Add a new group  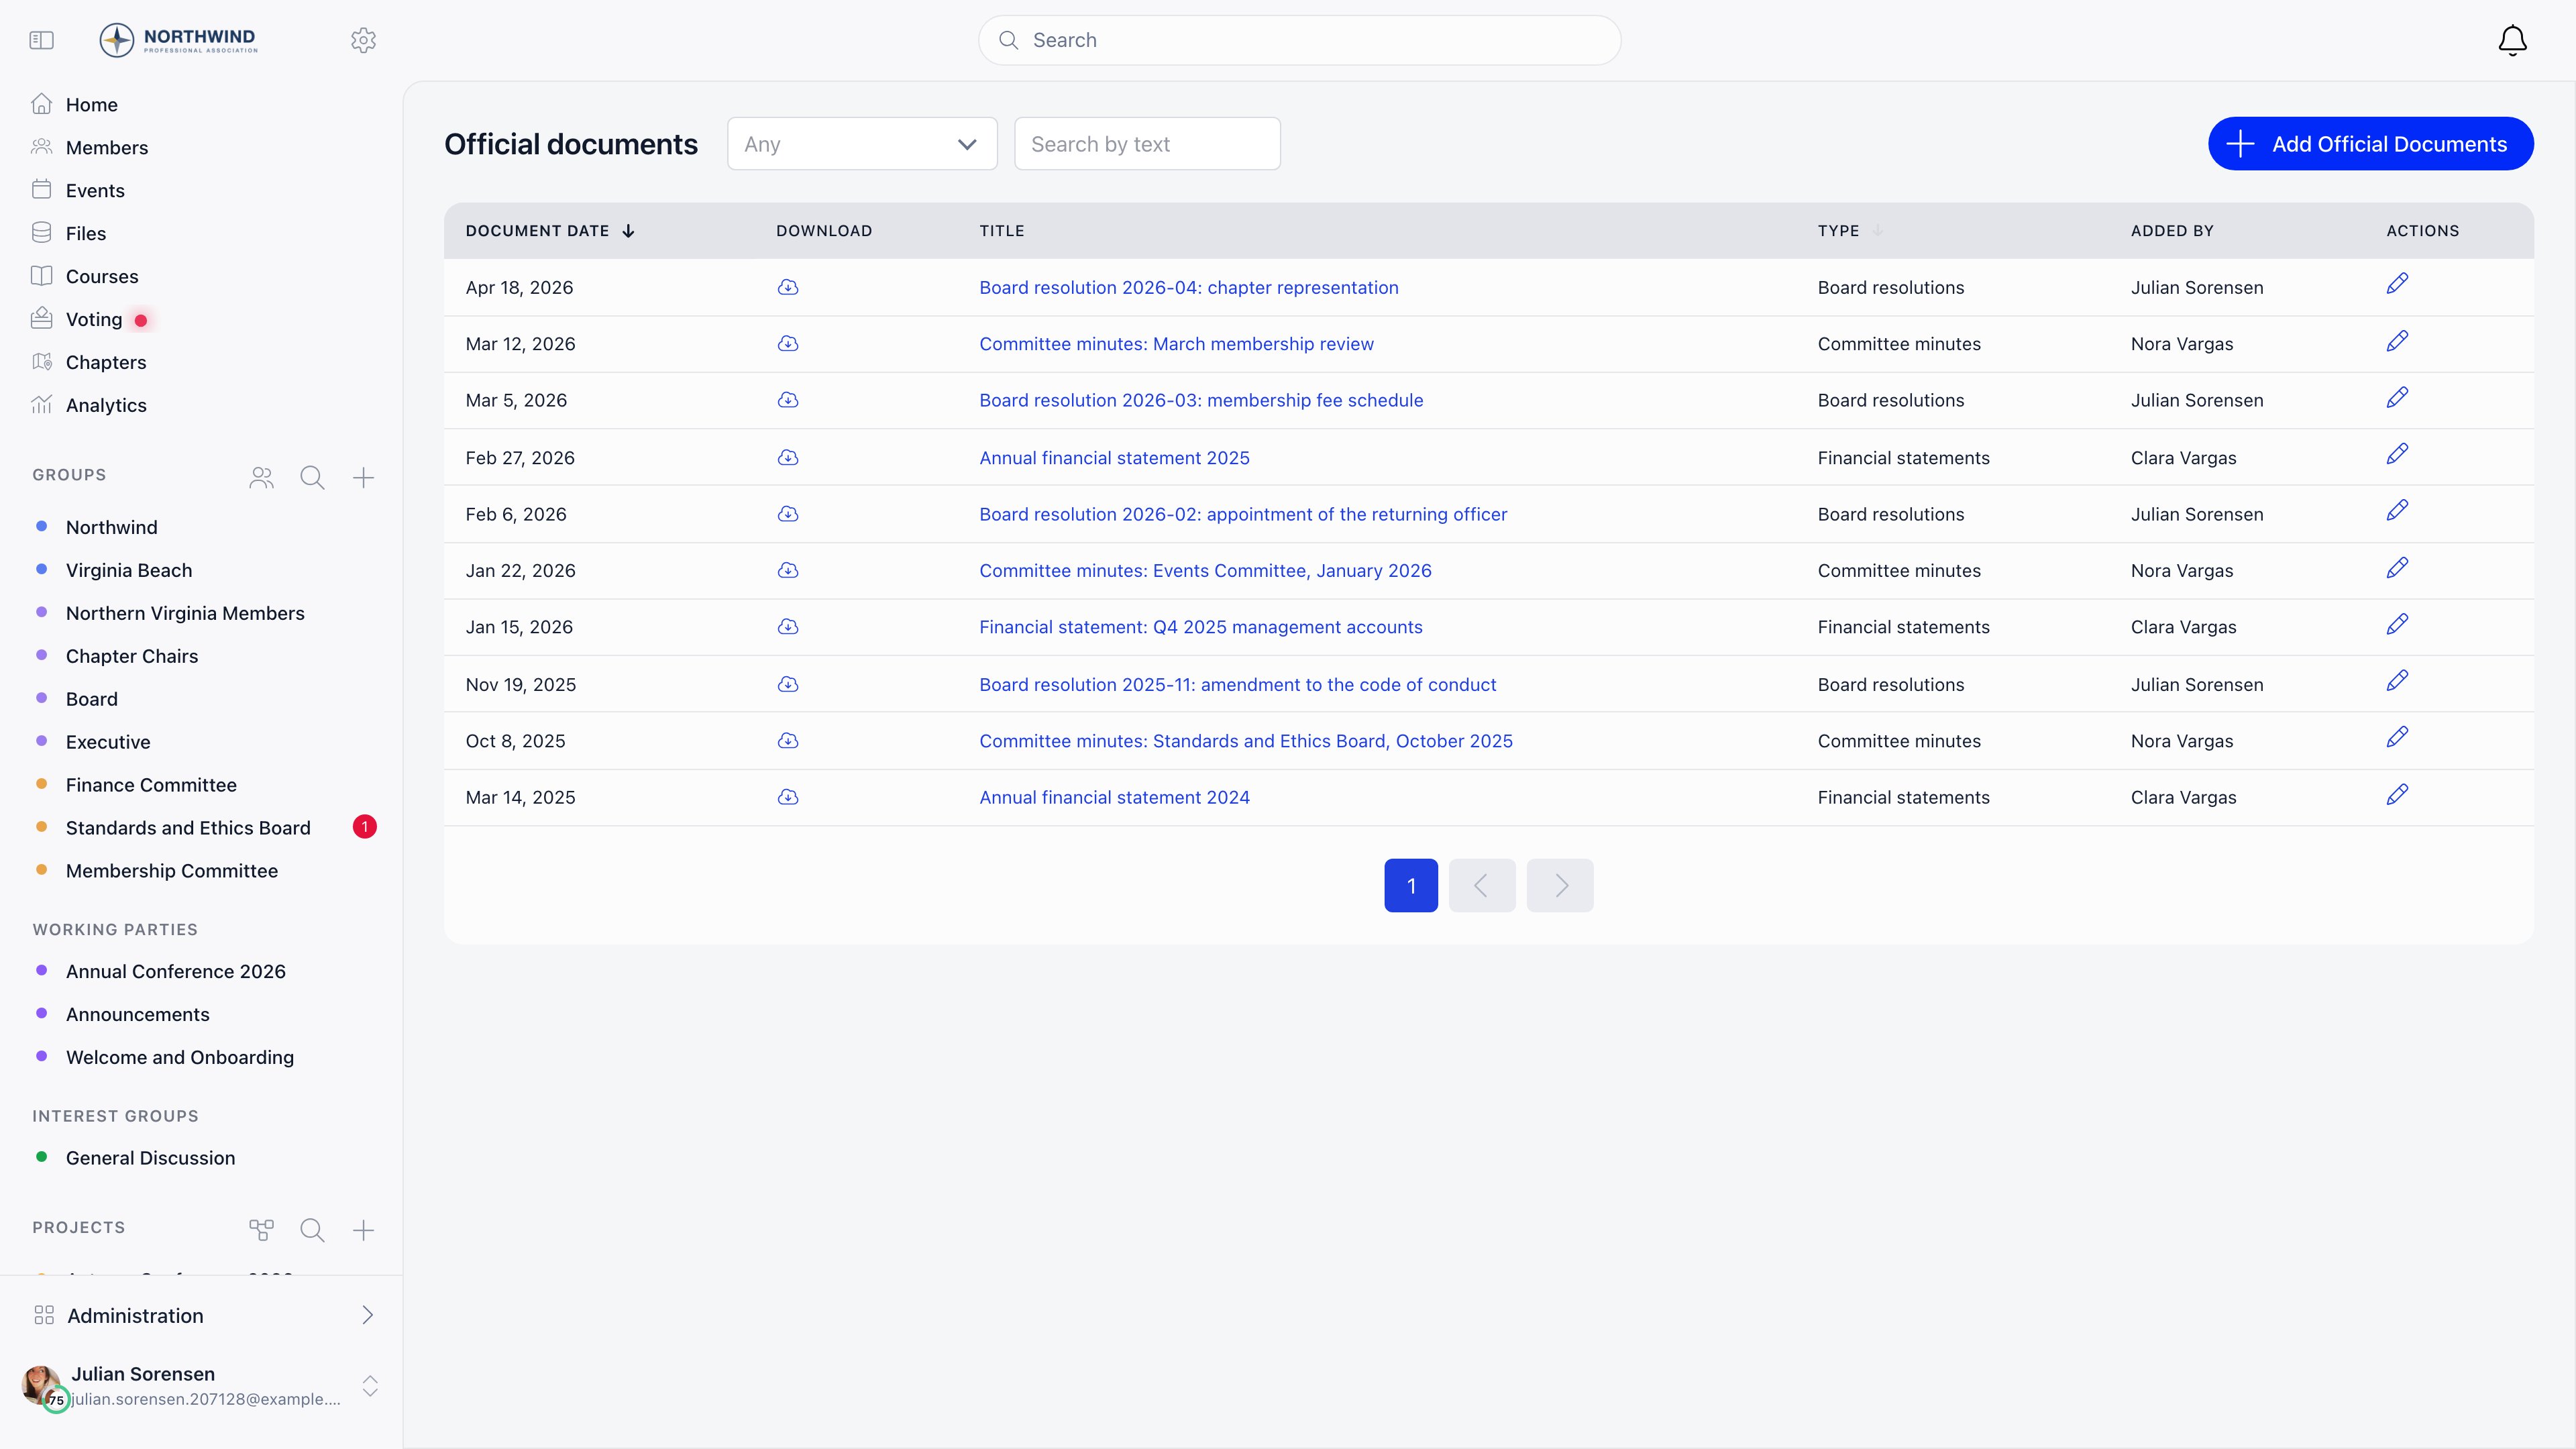pos(363,478)
